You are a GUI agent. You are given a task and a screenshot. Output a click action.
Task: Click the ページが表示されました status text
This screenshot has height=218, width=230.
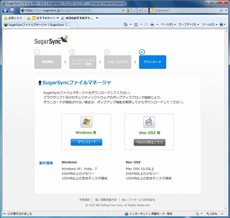pos(17,214)
